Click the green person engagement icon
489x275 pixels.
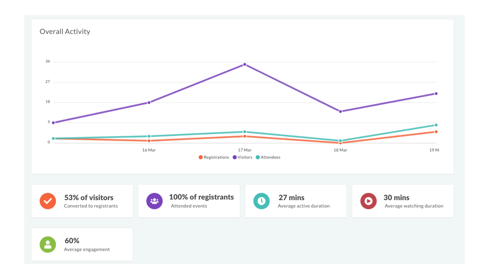(x=47, y=244)
